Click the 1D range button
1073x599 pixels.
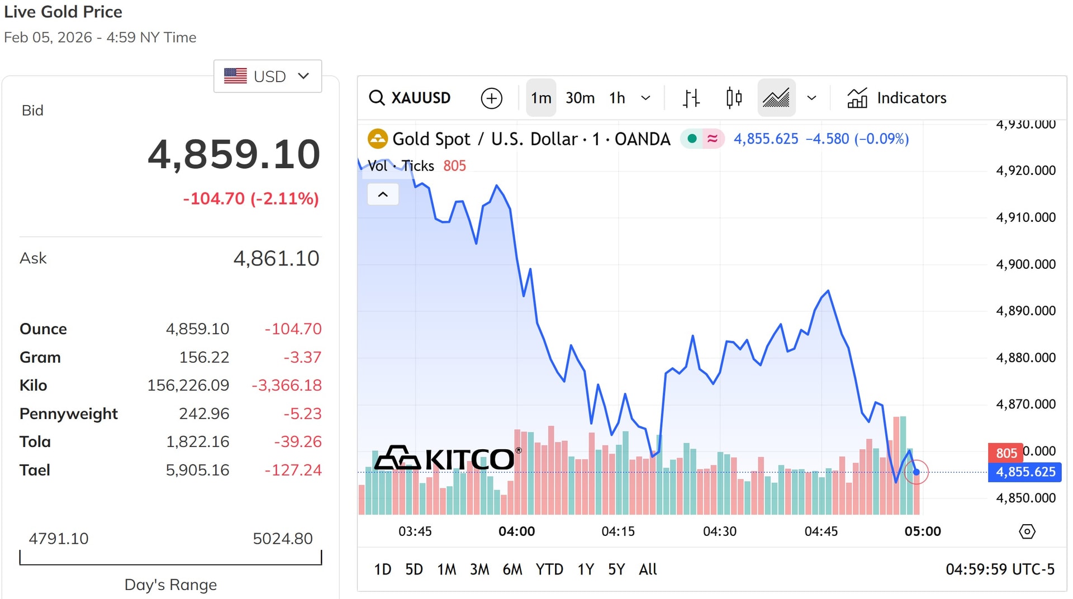click(x=382, y=569)
